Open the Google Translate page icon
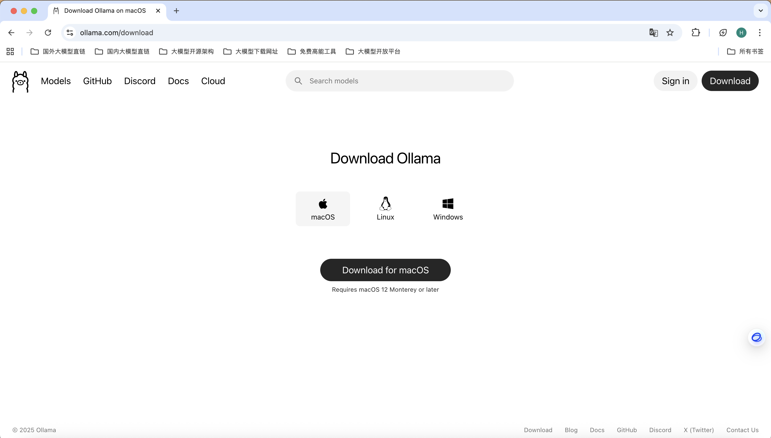771x438 pixels. tap(653, 32)
